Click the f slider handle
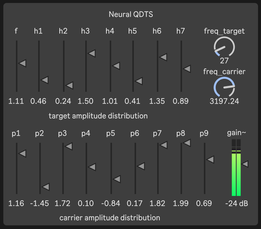 pos(22,64)
